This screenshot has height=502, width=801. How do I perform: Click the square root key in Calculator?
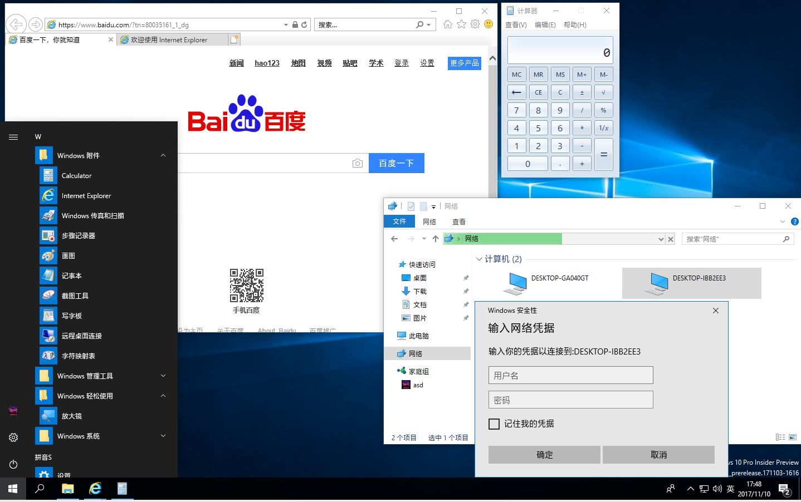[x=603, y=92]
